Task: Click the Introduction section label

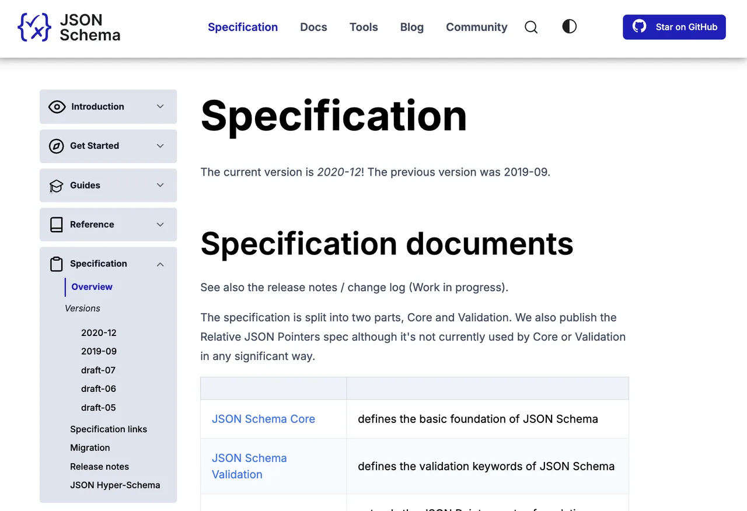Action: 97,107
